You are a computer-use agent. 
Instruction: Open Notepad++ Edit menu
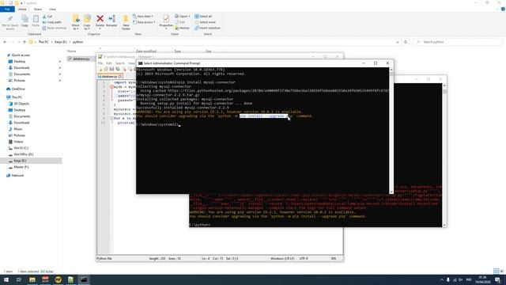tap(109, 63)
